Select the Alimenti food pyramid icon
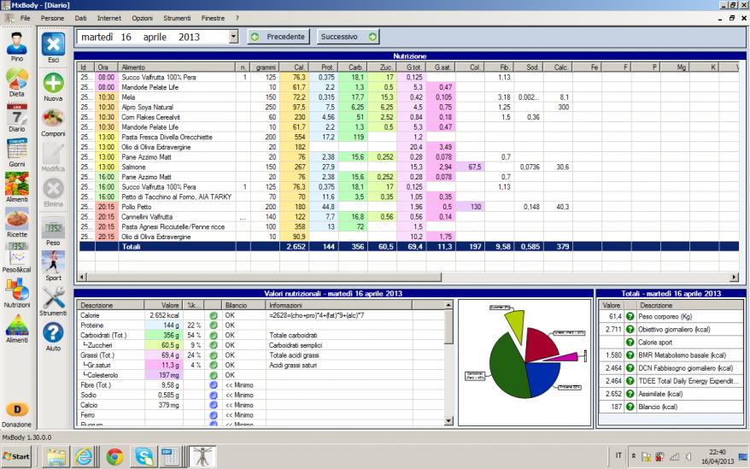 point(17,327)
